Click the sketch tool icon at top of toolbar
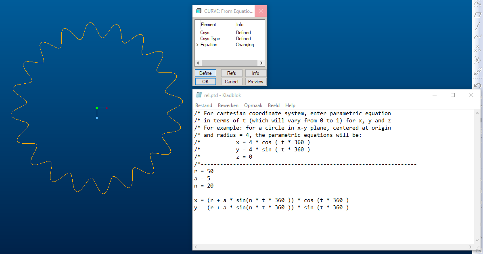 (477, 3)
